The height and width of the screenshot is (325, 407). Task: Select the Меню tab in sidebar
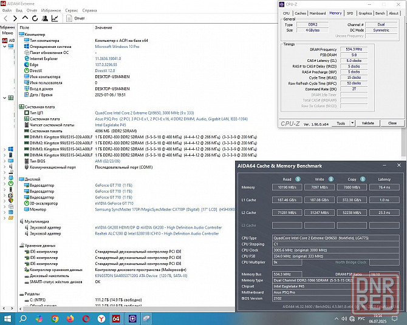pyautogui.click(x=7, y=33)
